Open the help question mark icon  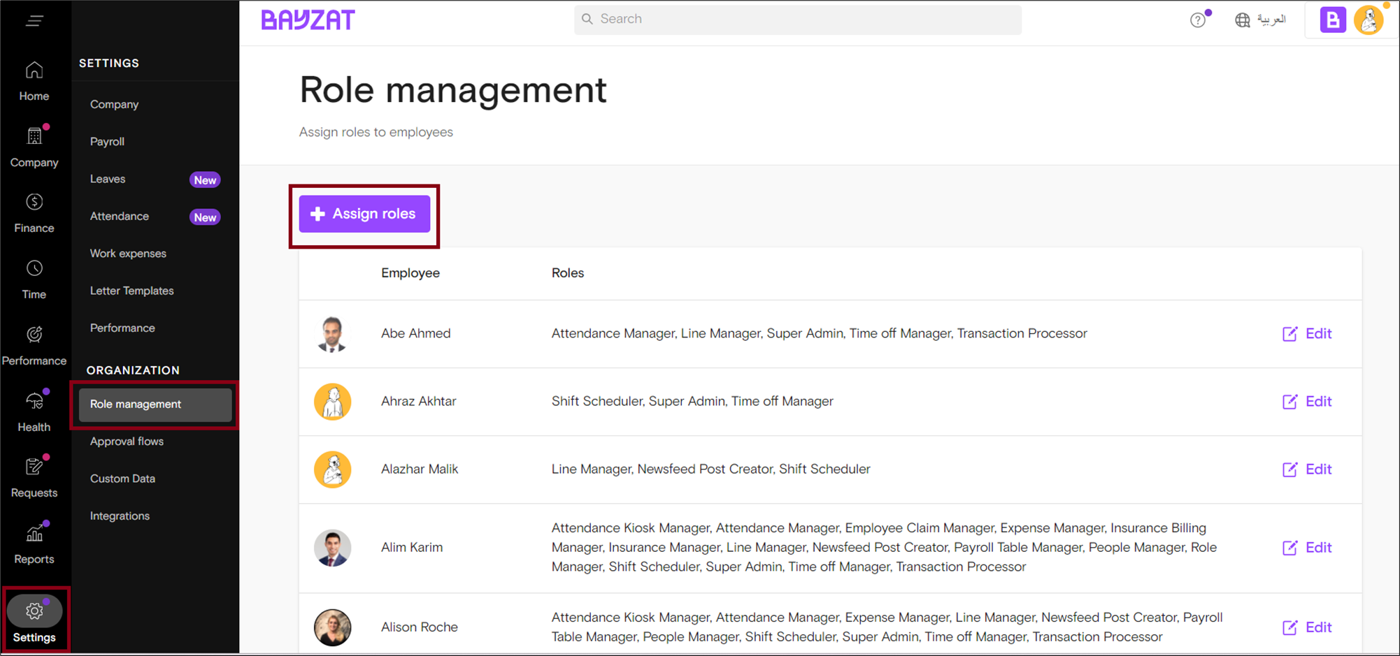pyautogui.click(x=1197, y=20)
